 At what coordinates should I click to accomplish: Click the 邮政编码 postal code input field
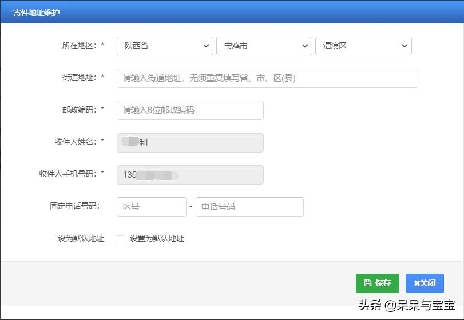coord(190,110)
